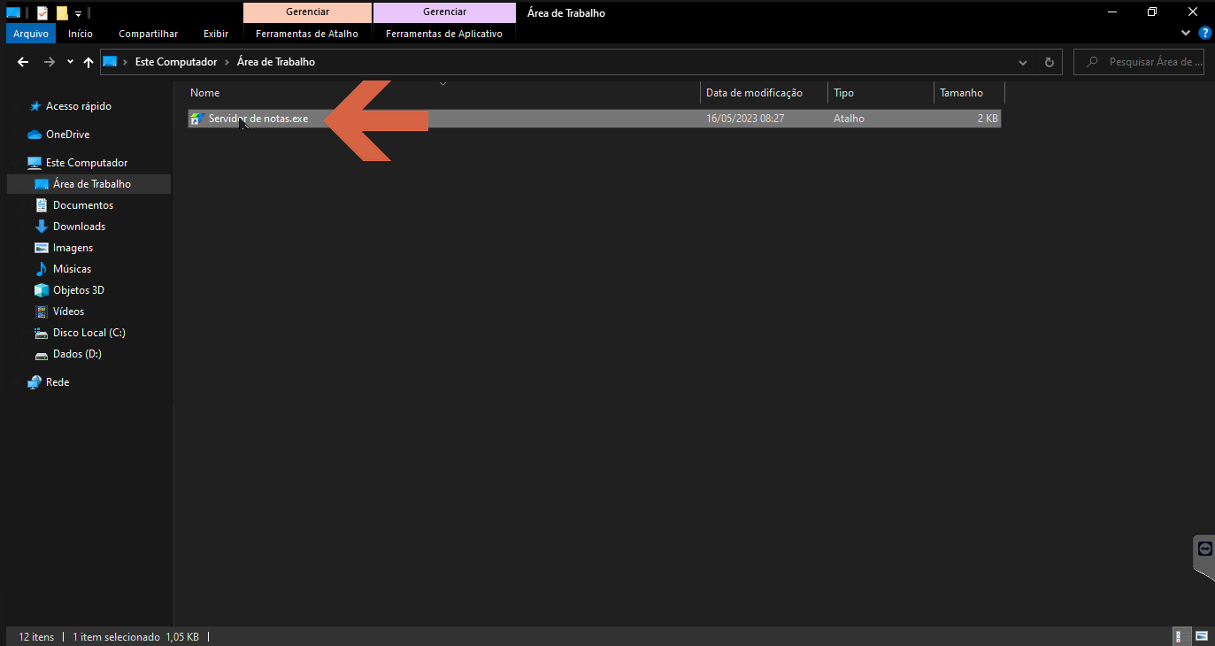Click the Pesquisar Área de search box
The width and height of the screenshot is (1215, 646).
(1141, 62)
